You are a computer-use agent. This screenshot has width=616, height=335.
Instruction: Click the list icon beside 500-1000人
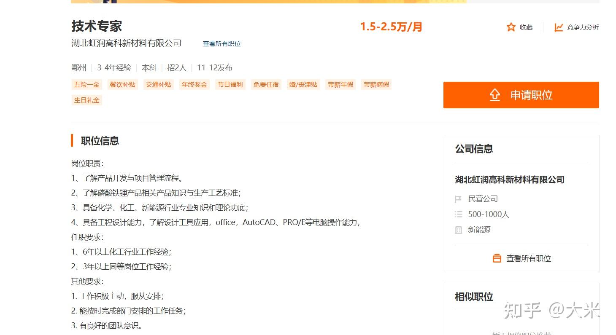(458, 214)
